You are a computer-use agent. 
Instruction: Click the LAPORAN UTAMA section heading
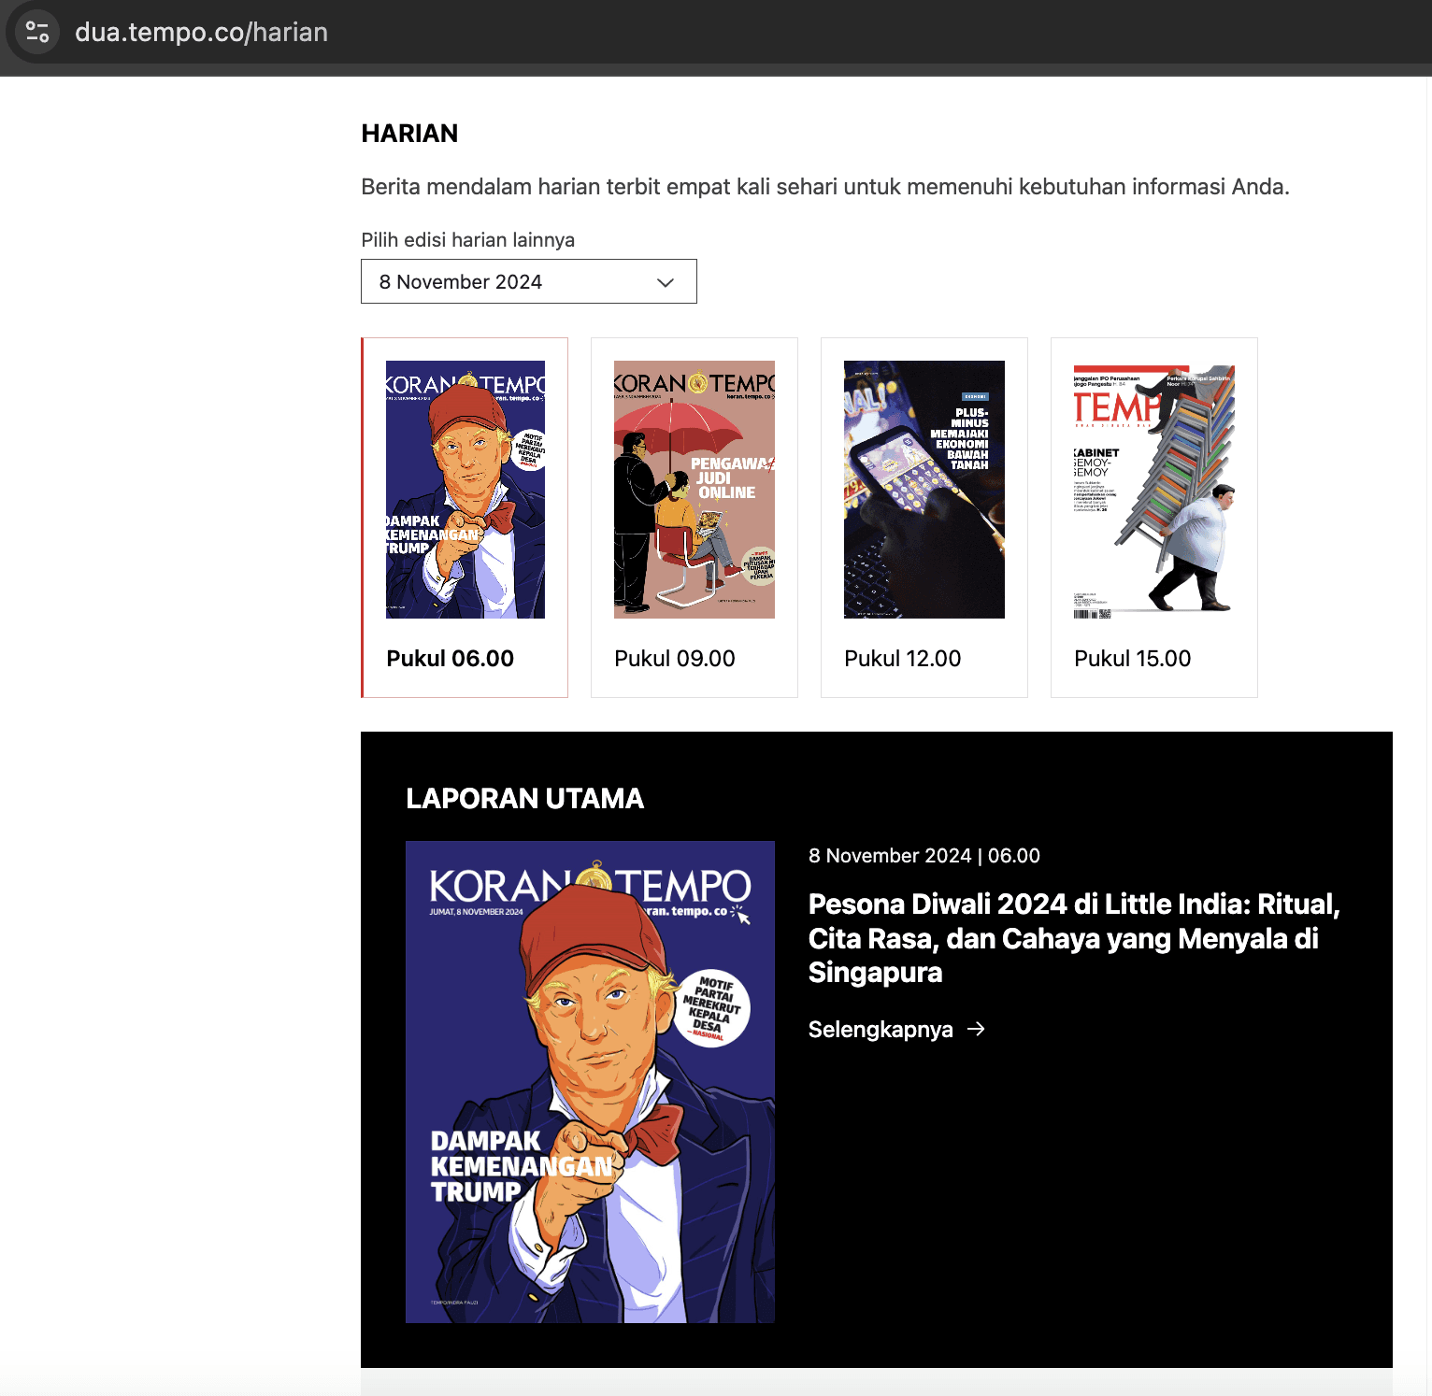525,799
